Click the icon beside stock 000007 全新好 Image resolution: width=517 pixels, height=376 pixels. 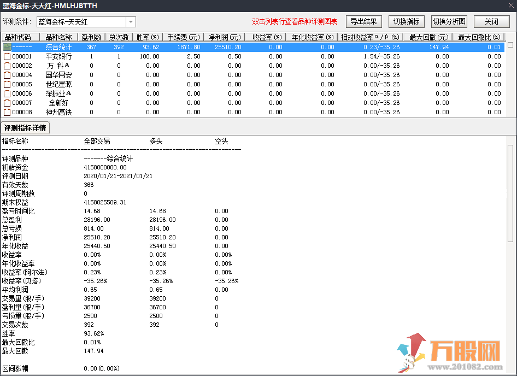(x=7, y=103)
